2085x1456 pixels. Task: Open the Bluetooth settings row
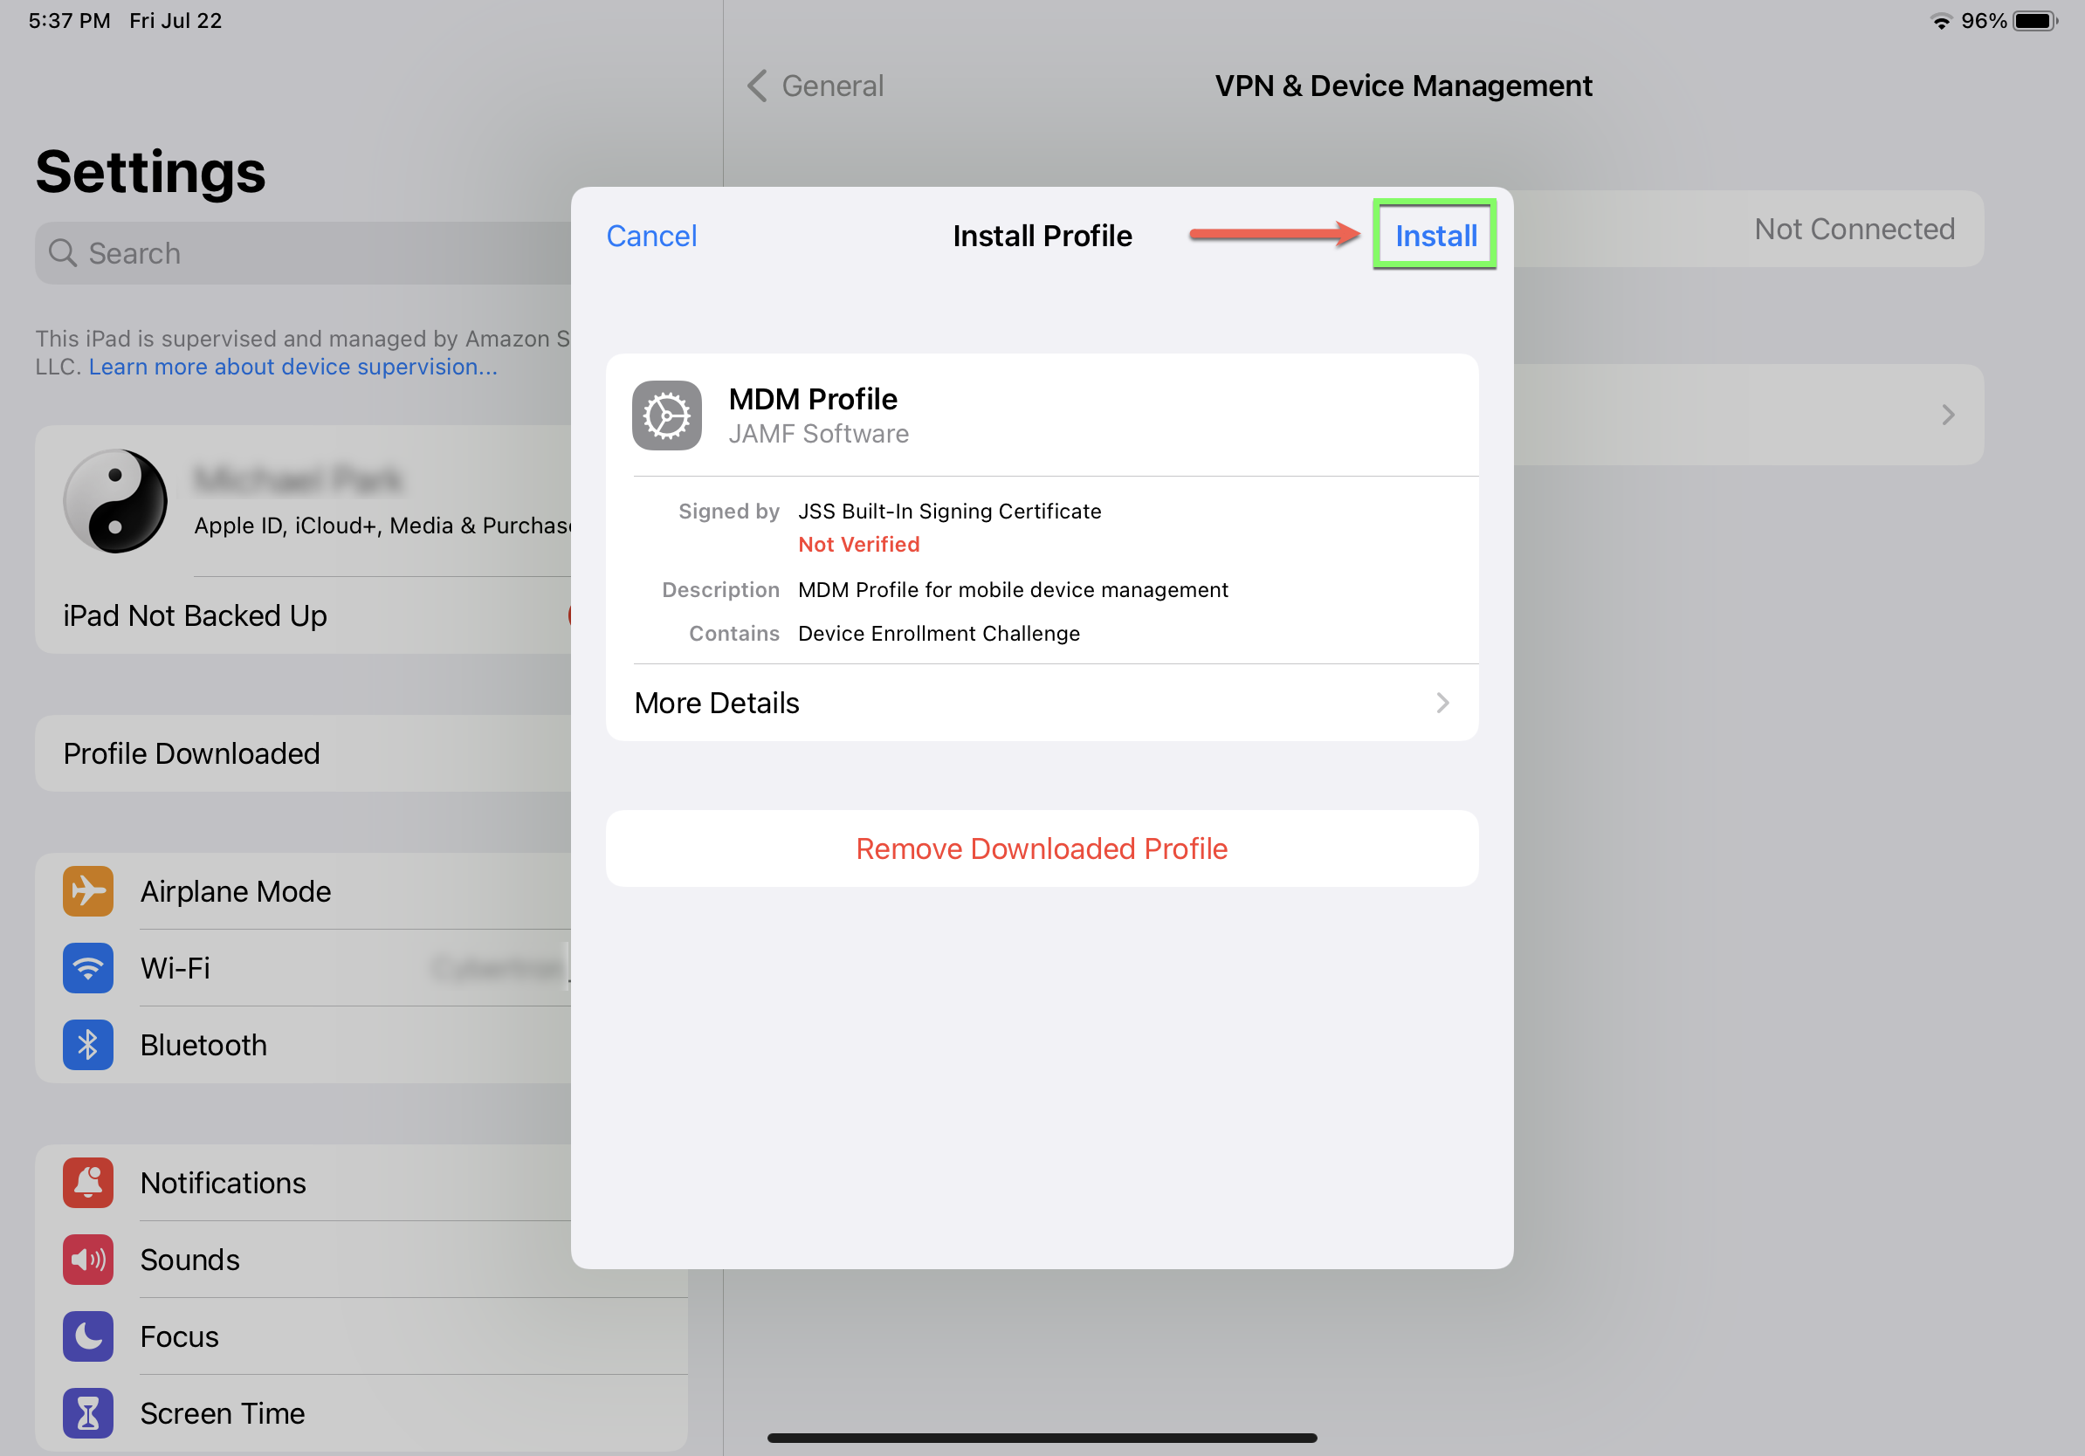click(303, 1045)
